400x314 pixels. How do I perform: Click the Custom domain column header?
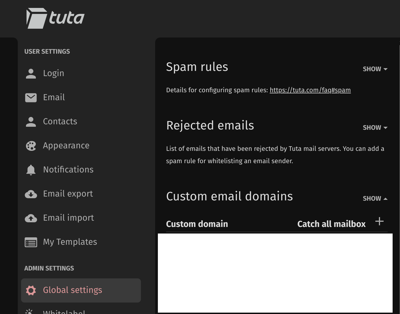click(197, 224)
